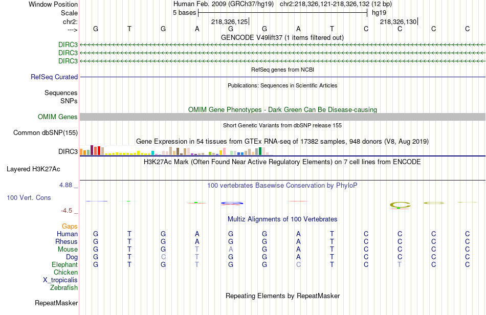Click the tall dark-purple bar in the GTEx chart

pos(92,150)
